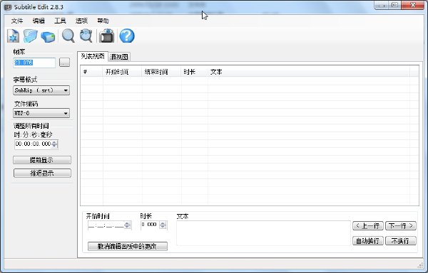Click the 帧率 23.976 input field

point(34,63)
